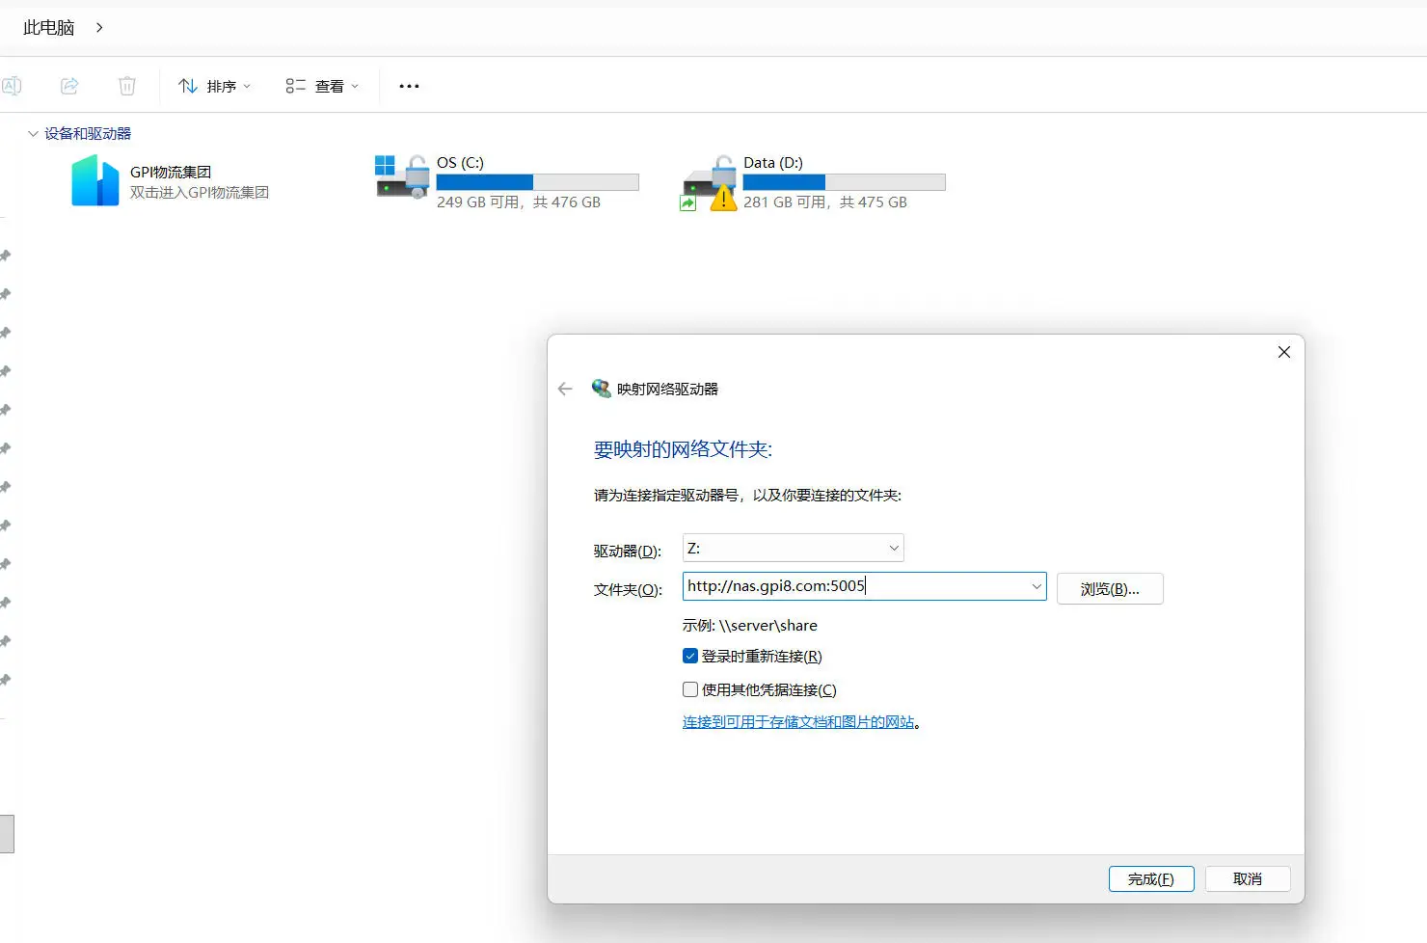The image size is (1427, 943).
Task: Open the 查看 view menu
Action: point(322,86)
